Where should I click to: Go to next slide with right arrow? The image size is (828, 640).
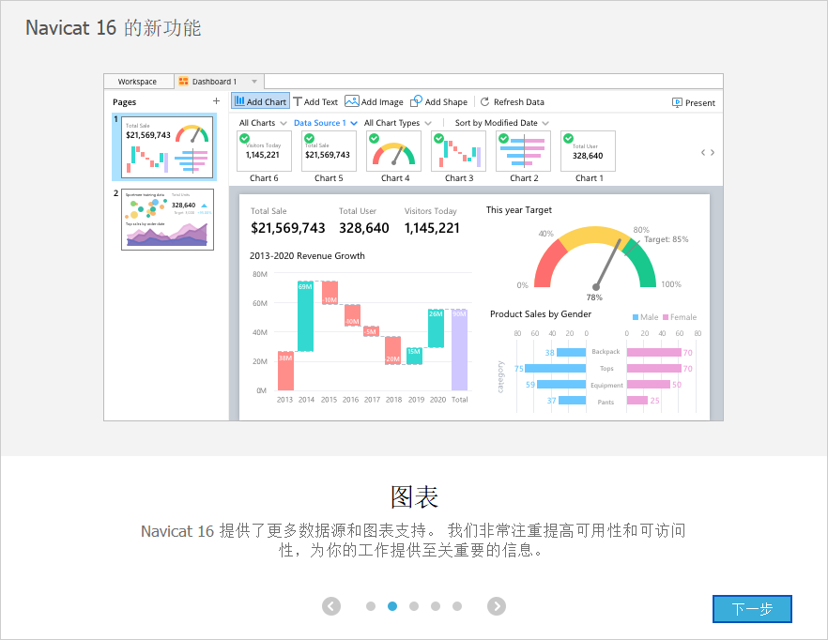click(497, 606)
